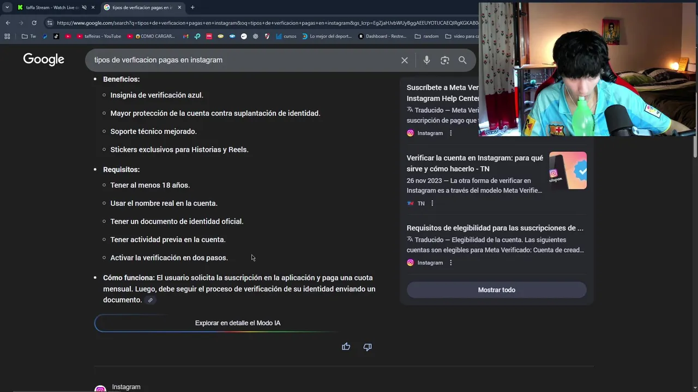Open the browser tab search dropdown
Screen dimensions: 698x392
point(7,7)
